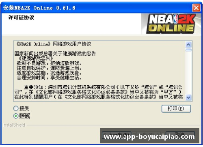Click the NBA 2K Online logo image
Screen dimensions: 203x147
click(171, 24)
